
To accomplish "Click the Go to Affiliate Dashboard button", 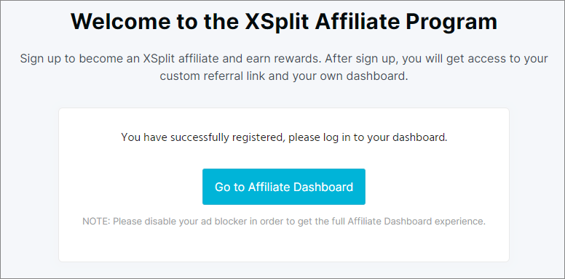I will point(284,187).
